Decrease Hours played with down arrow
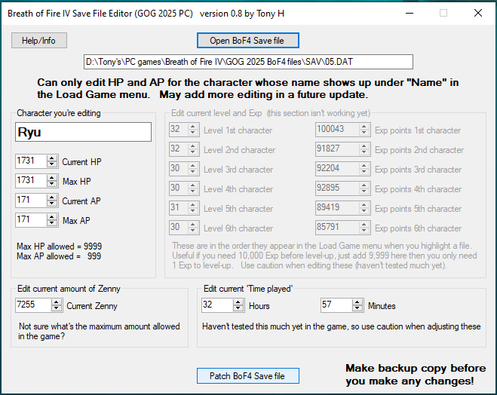This screenshot has width=497, height=395. point(238,308)
